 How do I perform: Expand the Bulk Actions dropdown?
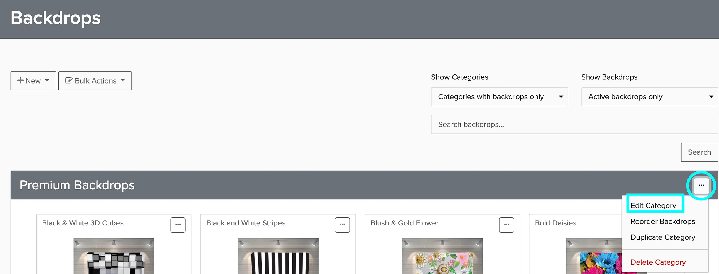[95, 81]
